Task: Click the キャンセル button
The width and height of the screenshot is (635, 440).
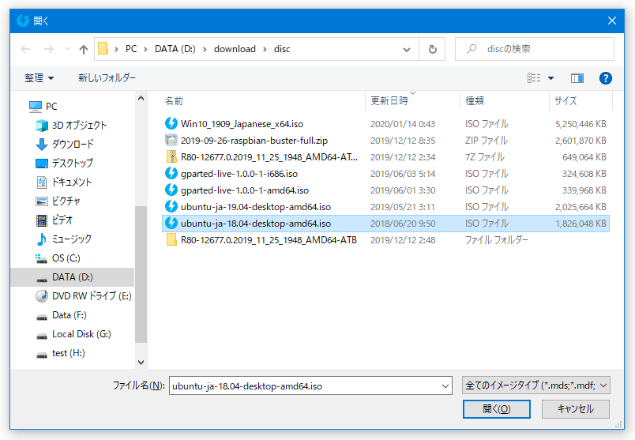Action: pyautogui.click(x=576, y=409)
